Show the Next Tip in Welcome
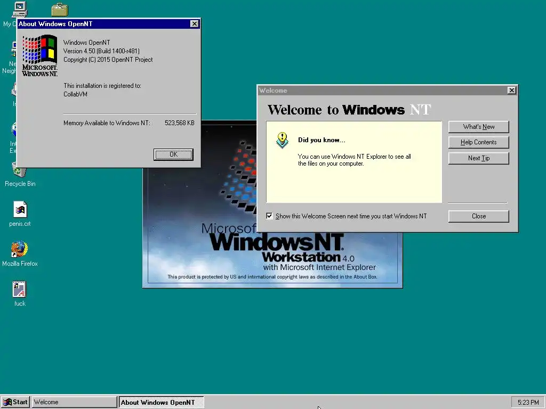Image resolution: width=546 pixels, height=409 pixels. point(478,158)
